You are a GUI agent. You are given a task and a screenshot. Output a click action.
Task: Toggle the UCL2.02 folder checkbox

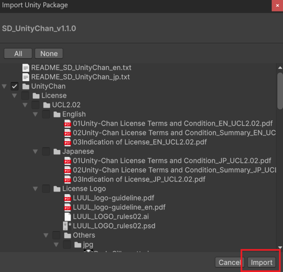point(36,105)
